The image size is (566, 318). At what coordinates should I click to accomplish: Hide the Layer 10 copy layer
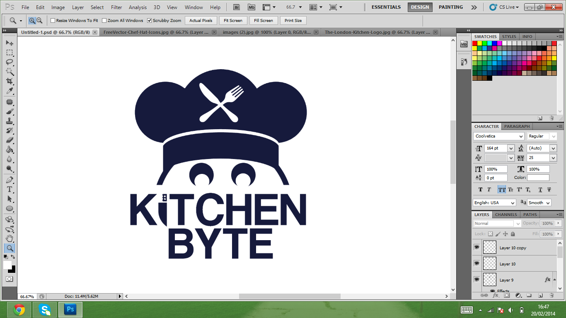pyautogui.click(x=477, y=247)
